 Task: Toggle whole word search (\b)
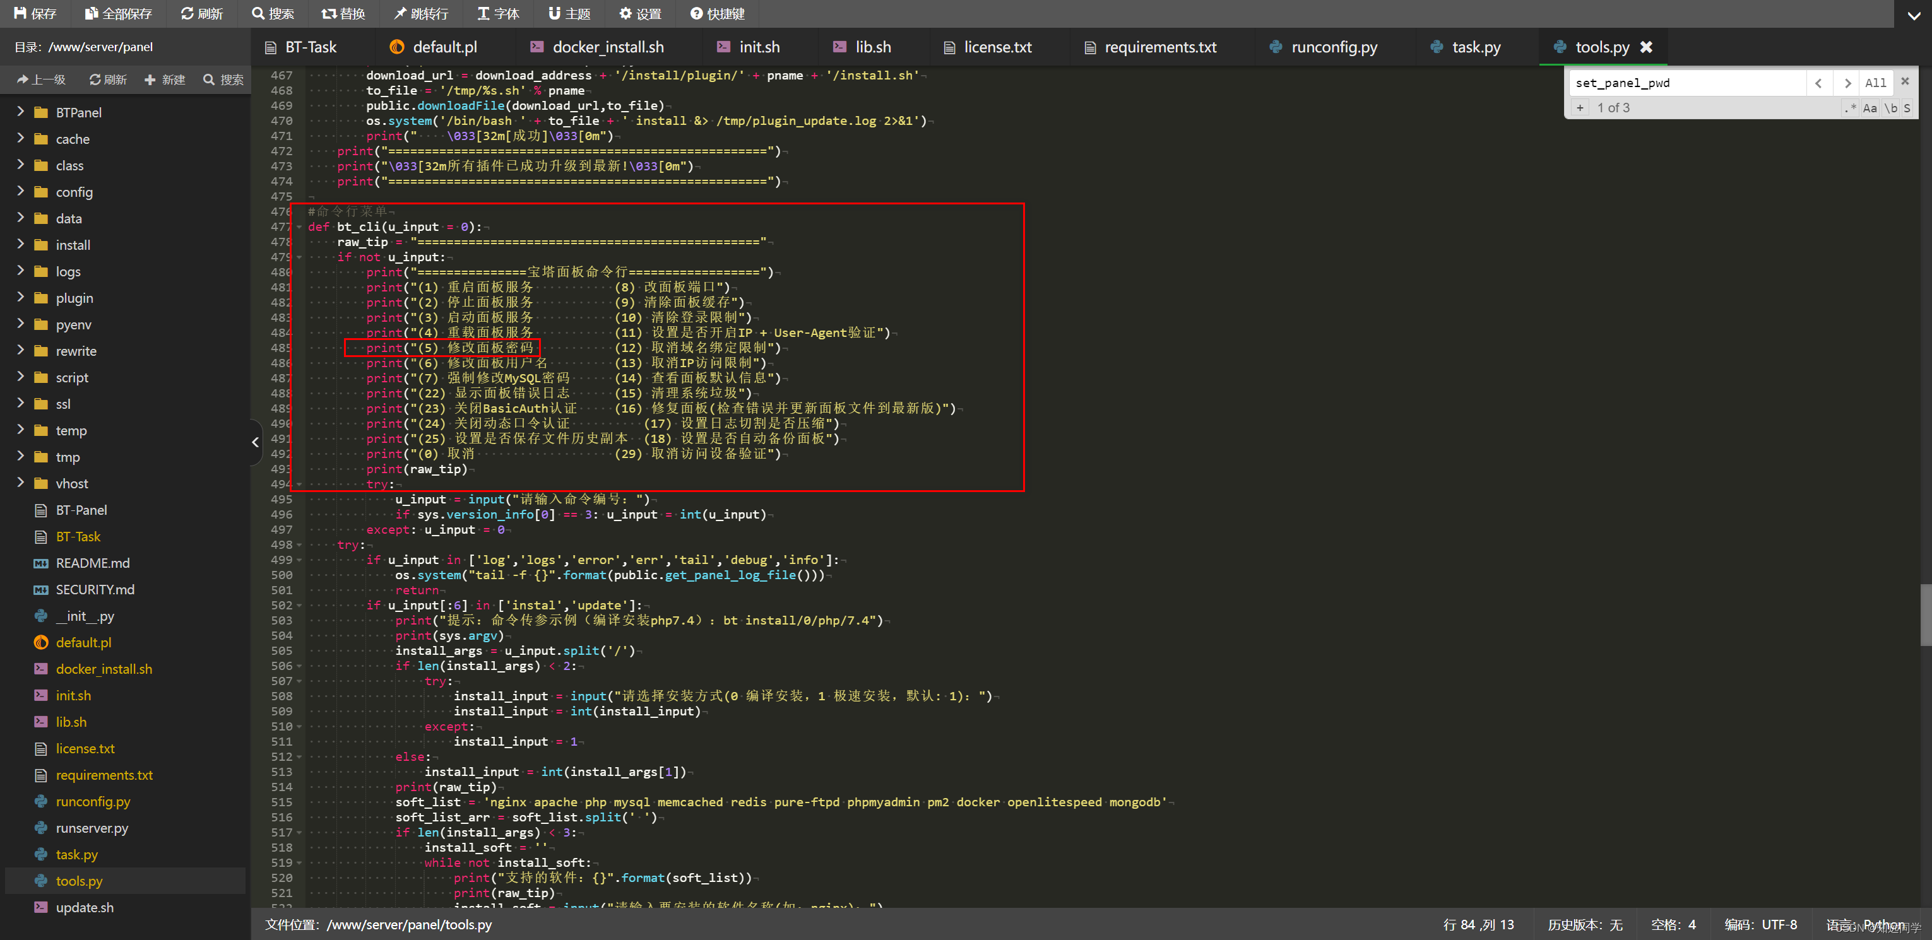1891,108
